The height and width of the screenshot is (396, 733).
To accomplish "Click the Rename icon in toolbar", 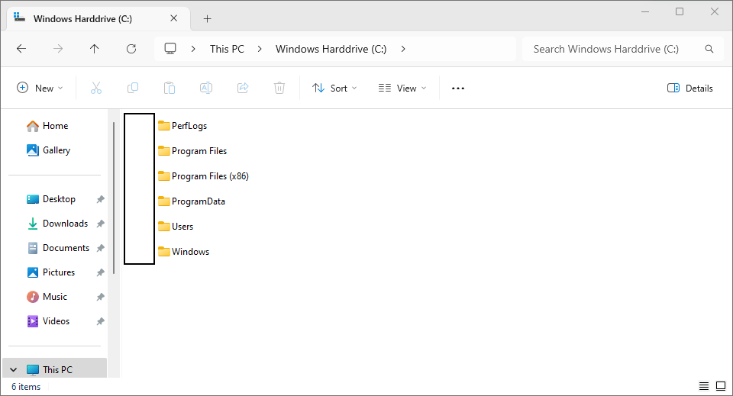I will click(x=206, y=88).
